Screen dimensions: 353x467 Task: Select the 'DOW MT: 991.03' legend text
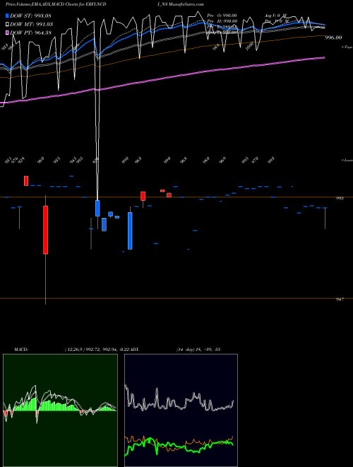click(x=31, y=24)
